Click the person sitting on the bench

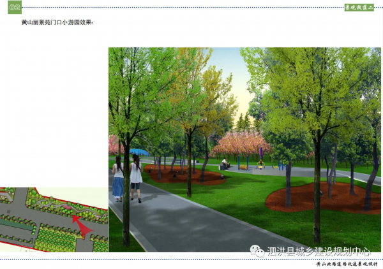pos(224,164)
